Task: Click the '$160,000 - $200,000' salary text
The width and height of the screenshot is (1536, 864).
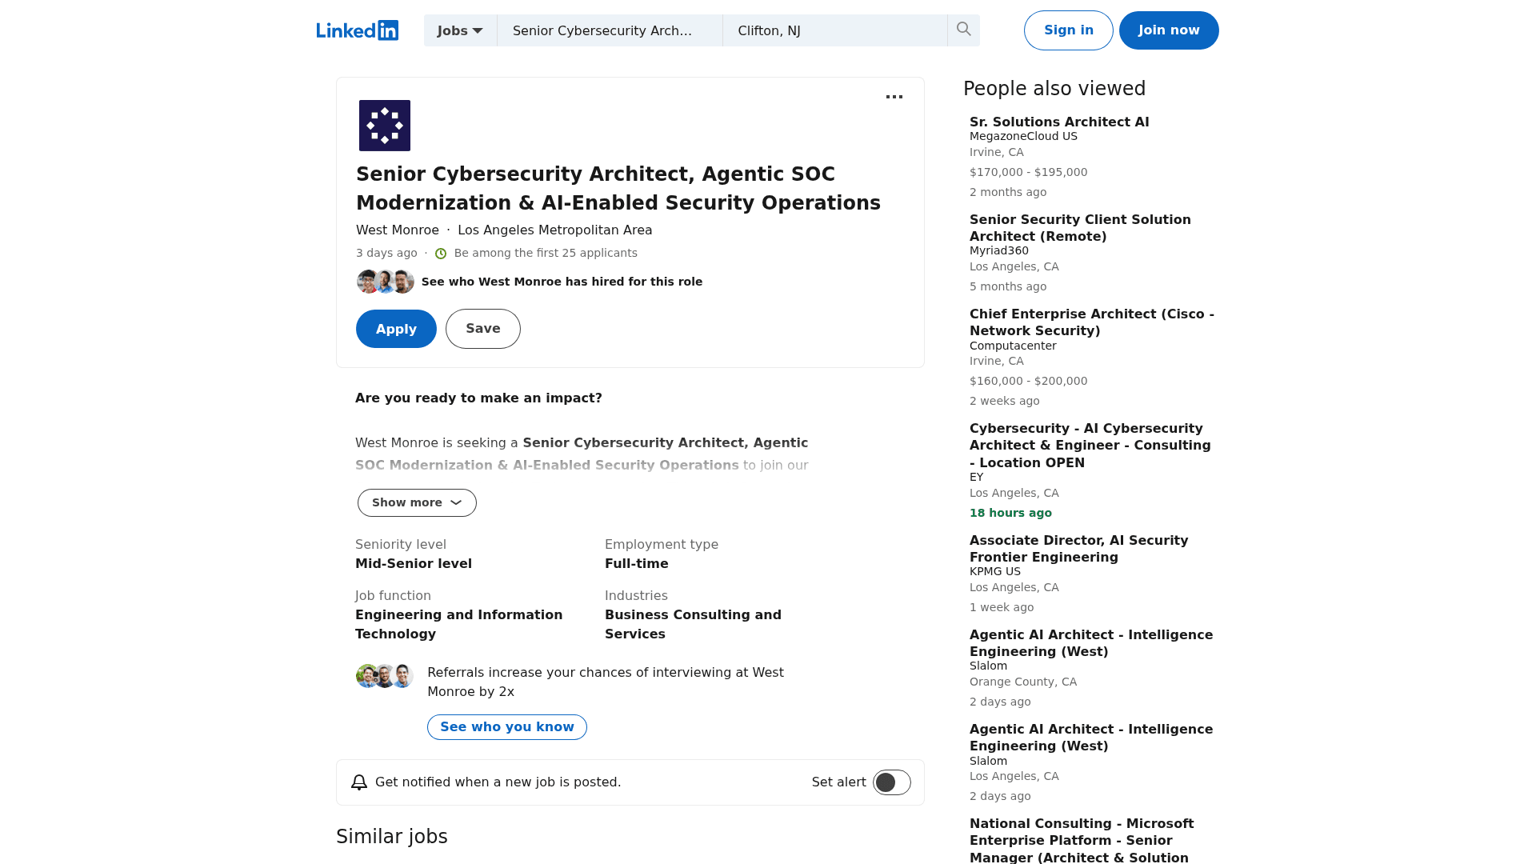Action: [1029, 382]
